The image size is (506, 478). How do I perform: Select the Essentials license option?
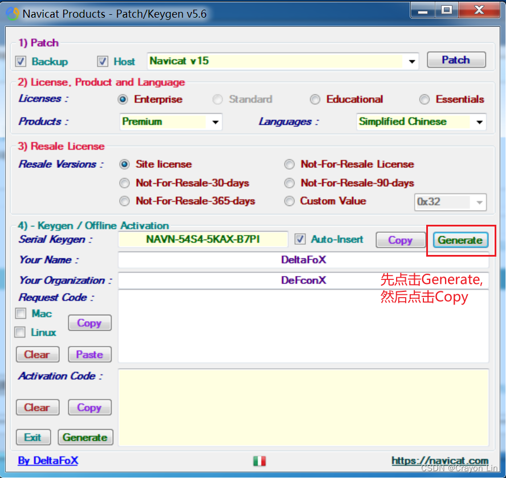[425, 100]
